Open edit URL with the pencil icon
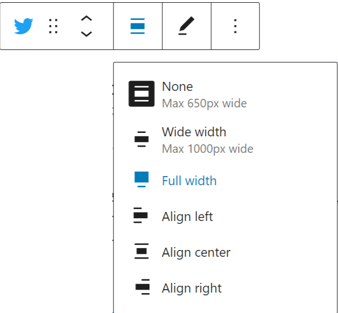The image size is (338, 313). (x=186, y=26)
